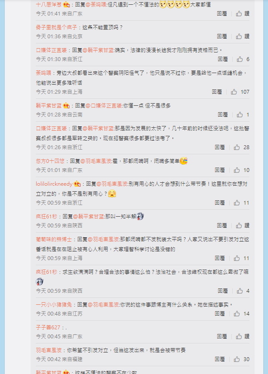Screen dimensions: 268x374
Task: Click thumbs-up on 忽方0十四悠's comment
Action: tap(237, 170)
